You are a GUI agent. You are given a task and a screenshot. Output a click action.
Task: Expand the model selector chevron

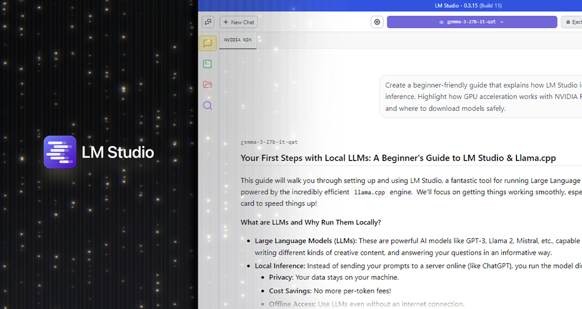pyautogui.click(x=502, y=22)
